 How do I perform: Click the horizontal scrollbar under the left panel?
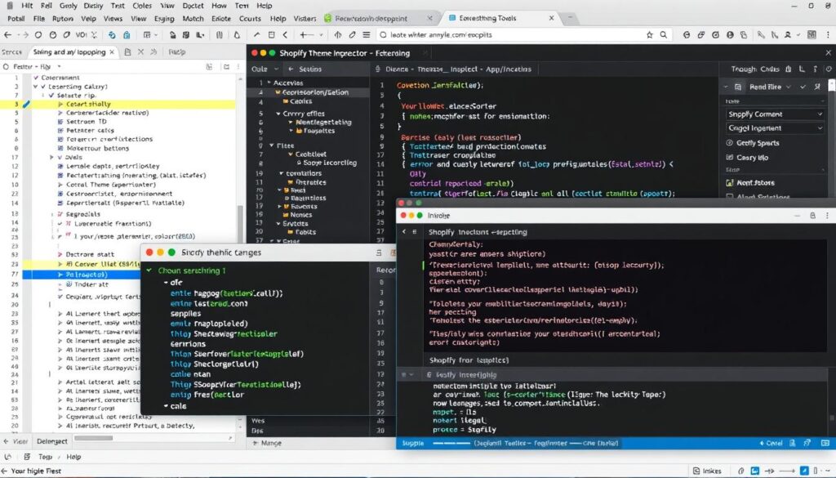[x=93, y=439]
